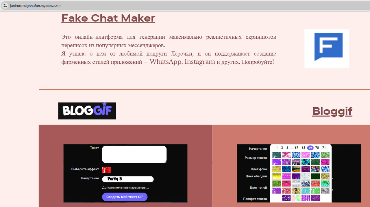Open the Bloggif heading link
The height and width of the screenshot is (207, 370).
pyautogui.click(x=332, y=111)
